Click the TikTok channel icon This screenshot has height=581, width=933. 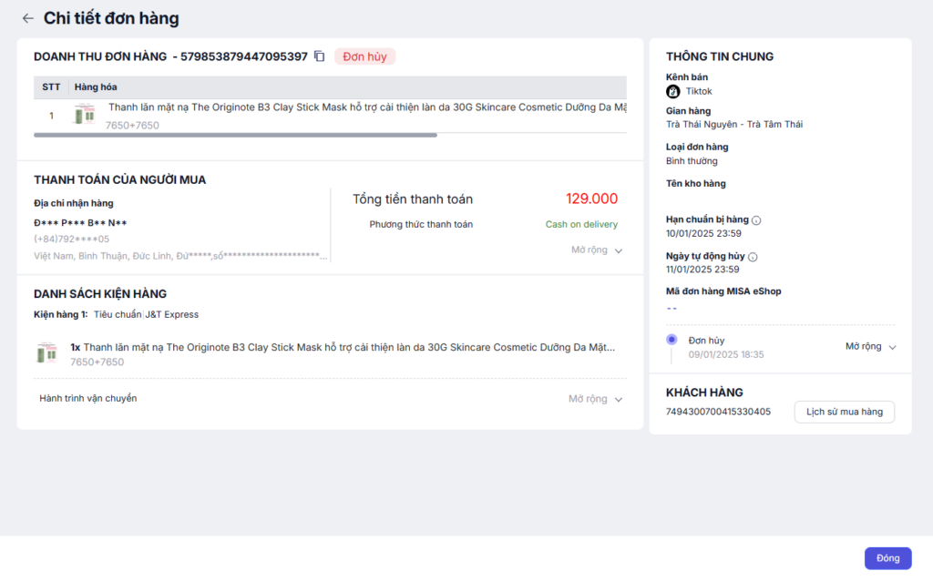coord(673,91)
